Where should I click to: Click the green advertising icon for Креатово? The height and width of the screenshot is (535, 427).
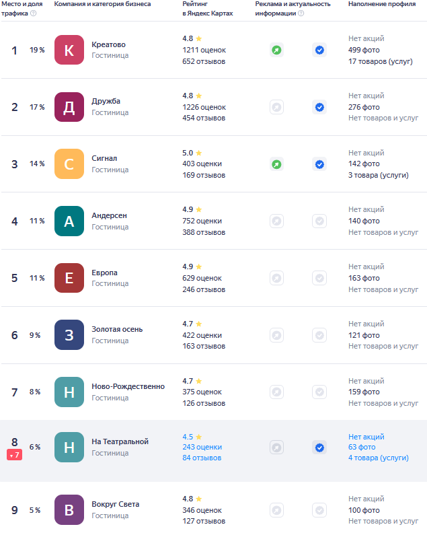pos(276,50)
